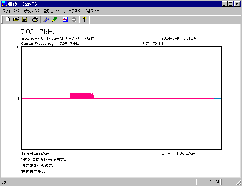Open the ファイル(F) menu
The image size is (242, 186).
(11, 11)
